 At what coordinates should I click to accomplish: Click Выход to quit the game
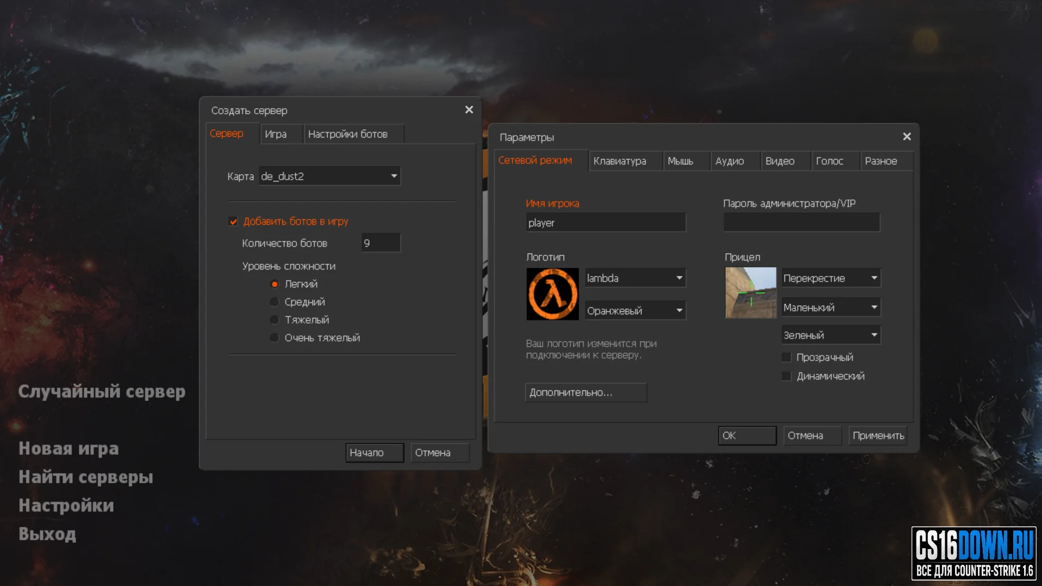(47, 534)
